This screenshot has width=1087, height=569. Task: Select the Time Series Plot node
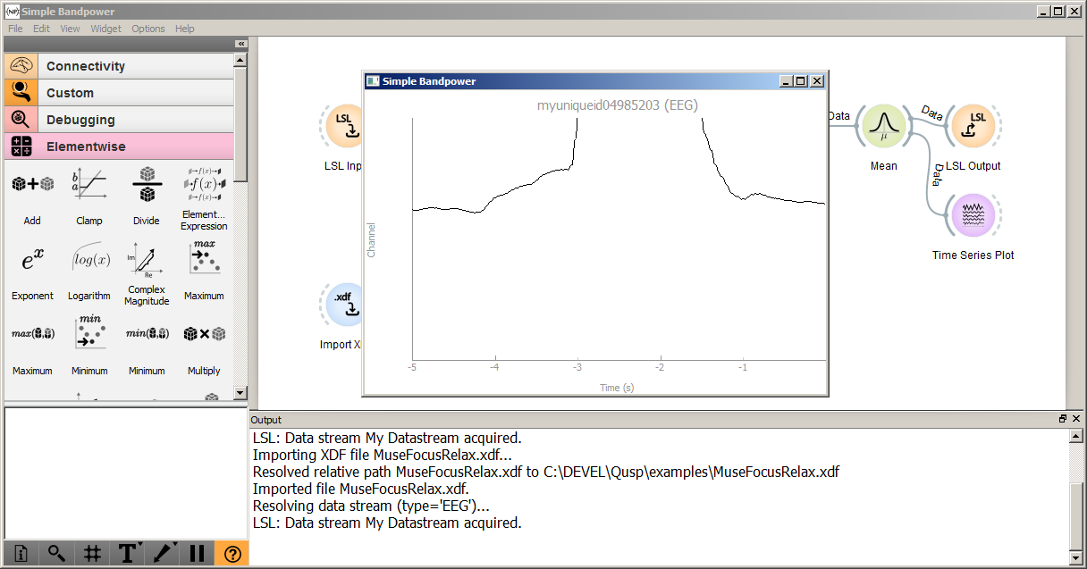point(973,216)
